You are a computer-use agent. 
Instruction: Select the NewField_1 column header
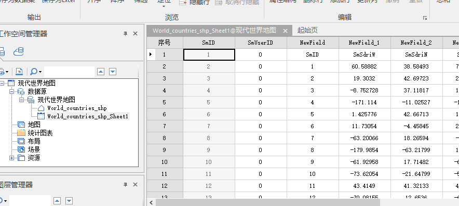point(365,43)
